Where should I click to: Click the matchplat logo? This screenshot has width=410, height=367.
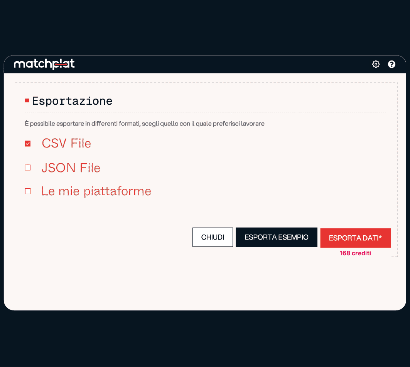pyautogui.click(x=44, y=64)
